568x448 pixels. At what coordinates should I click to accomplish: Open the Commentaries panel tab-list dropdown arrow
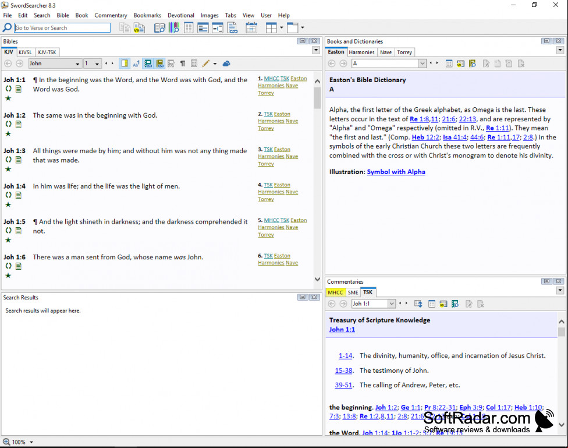(560, 290)
